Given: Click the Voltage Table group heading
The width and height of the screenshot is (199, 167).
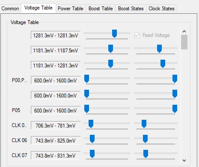Looking at the screenshot, I should coord(25,22).
